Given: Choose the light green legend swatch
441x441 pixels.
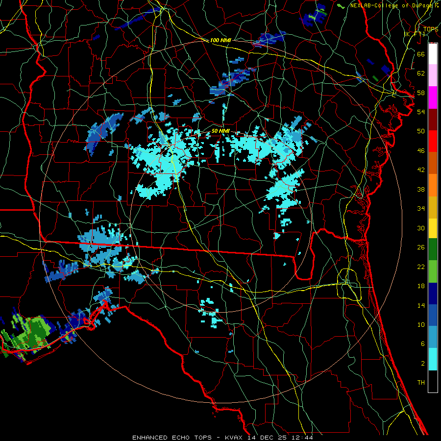Looking at the screenshot, I should point(433,271).
